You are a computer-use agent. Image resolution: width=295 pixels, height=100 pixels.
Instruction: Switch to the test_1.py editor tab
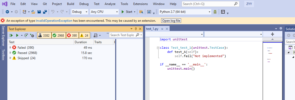(152, 29)
